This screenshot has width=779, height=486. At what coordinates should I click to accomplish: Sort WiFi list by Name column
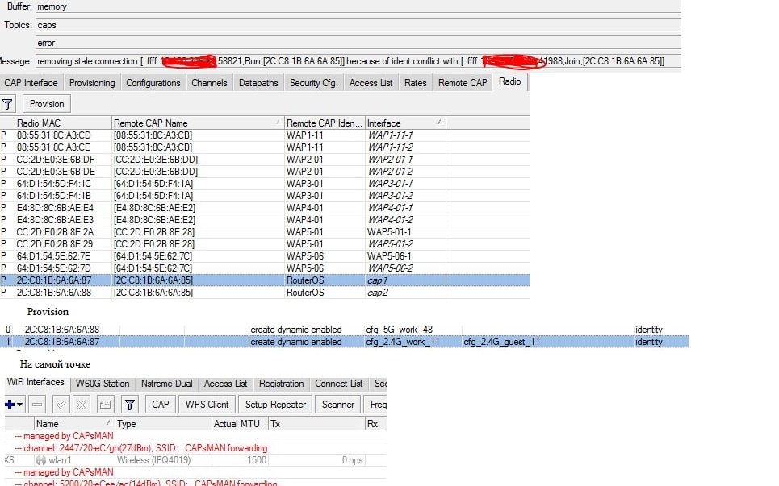click(74, 424)
